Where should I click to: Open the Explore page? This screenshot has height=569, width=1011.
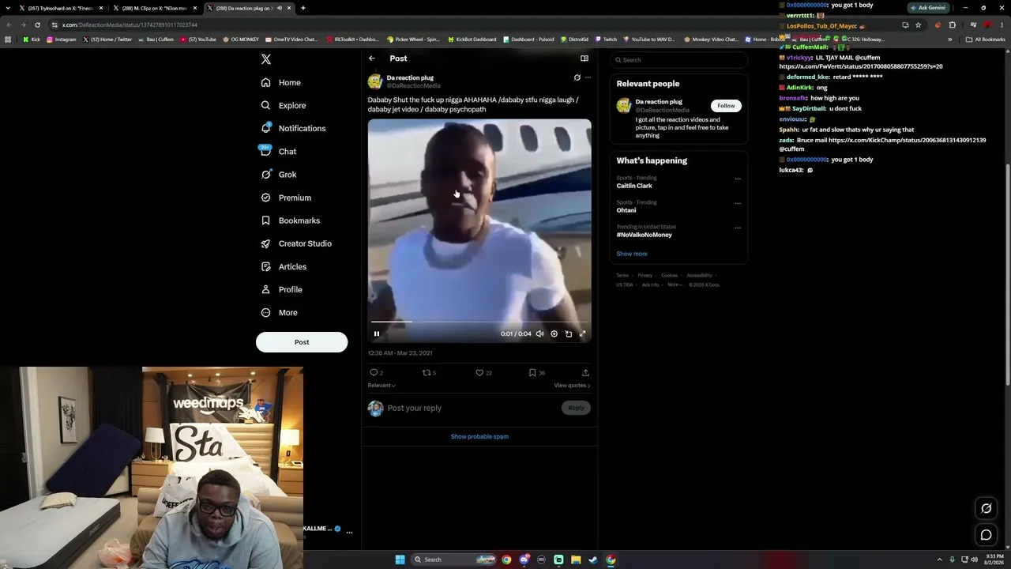[x=283, y=105]
